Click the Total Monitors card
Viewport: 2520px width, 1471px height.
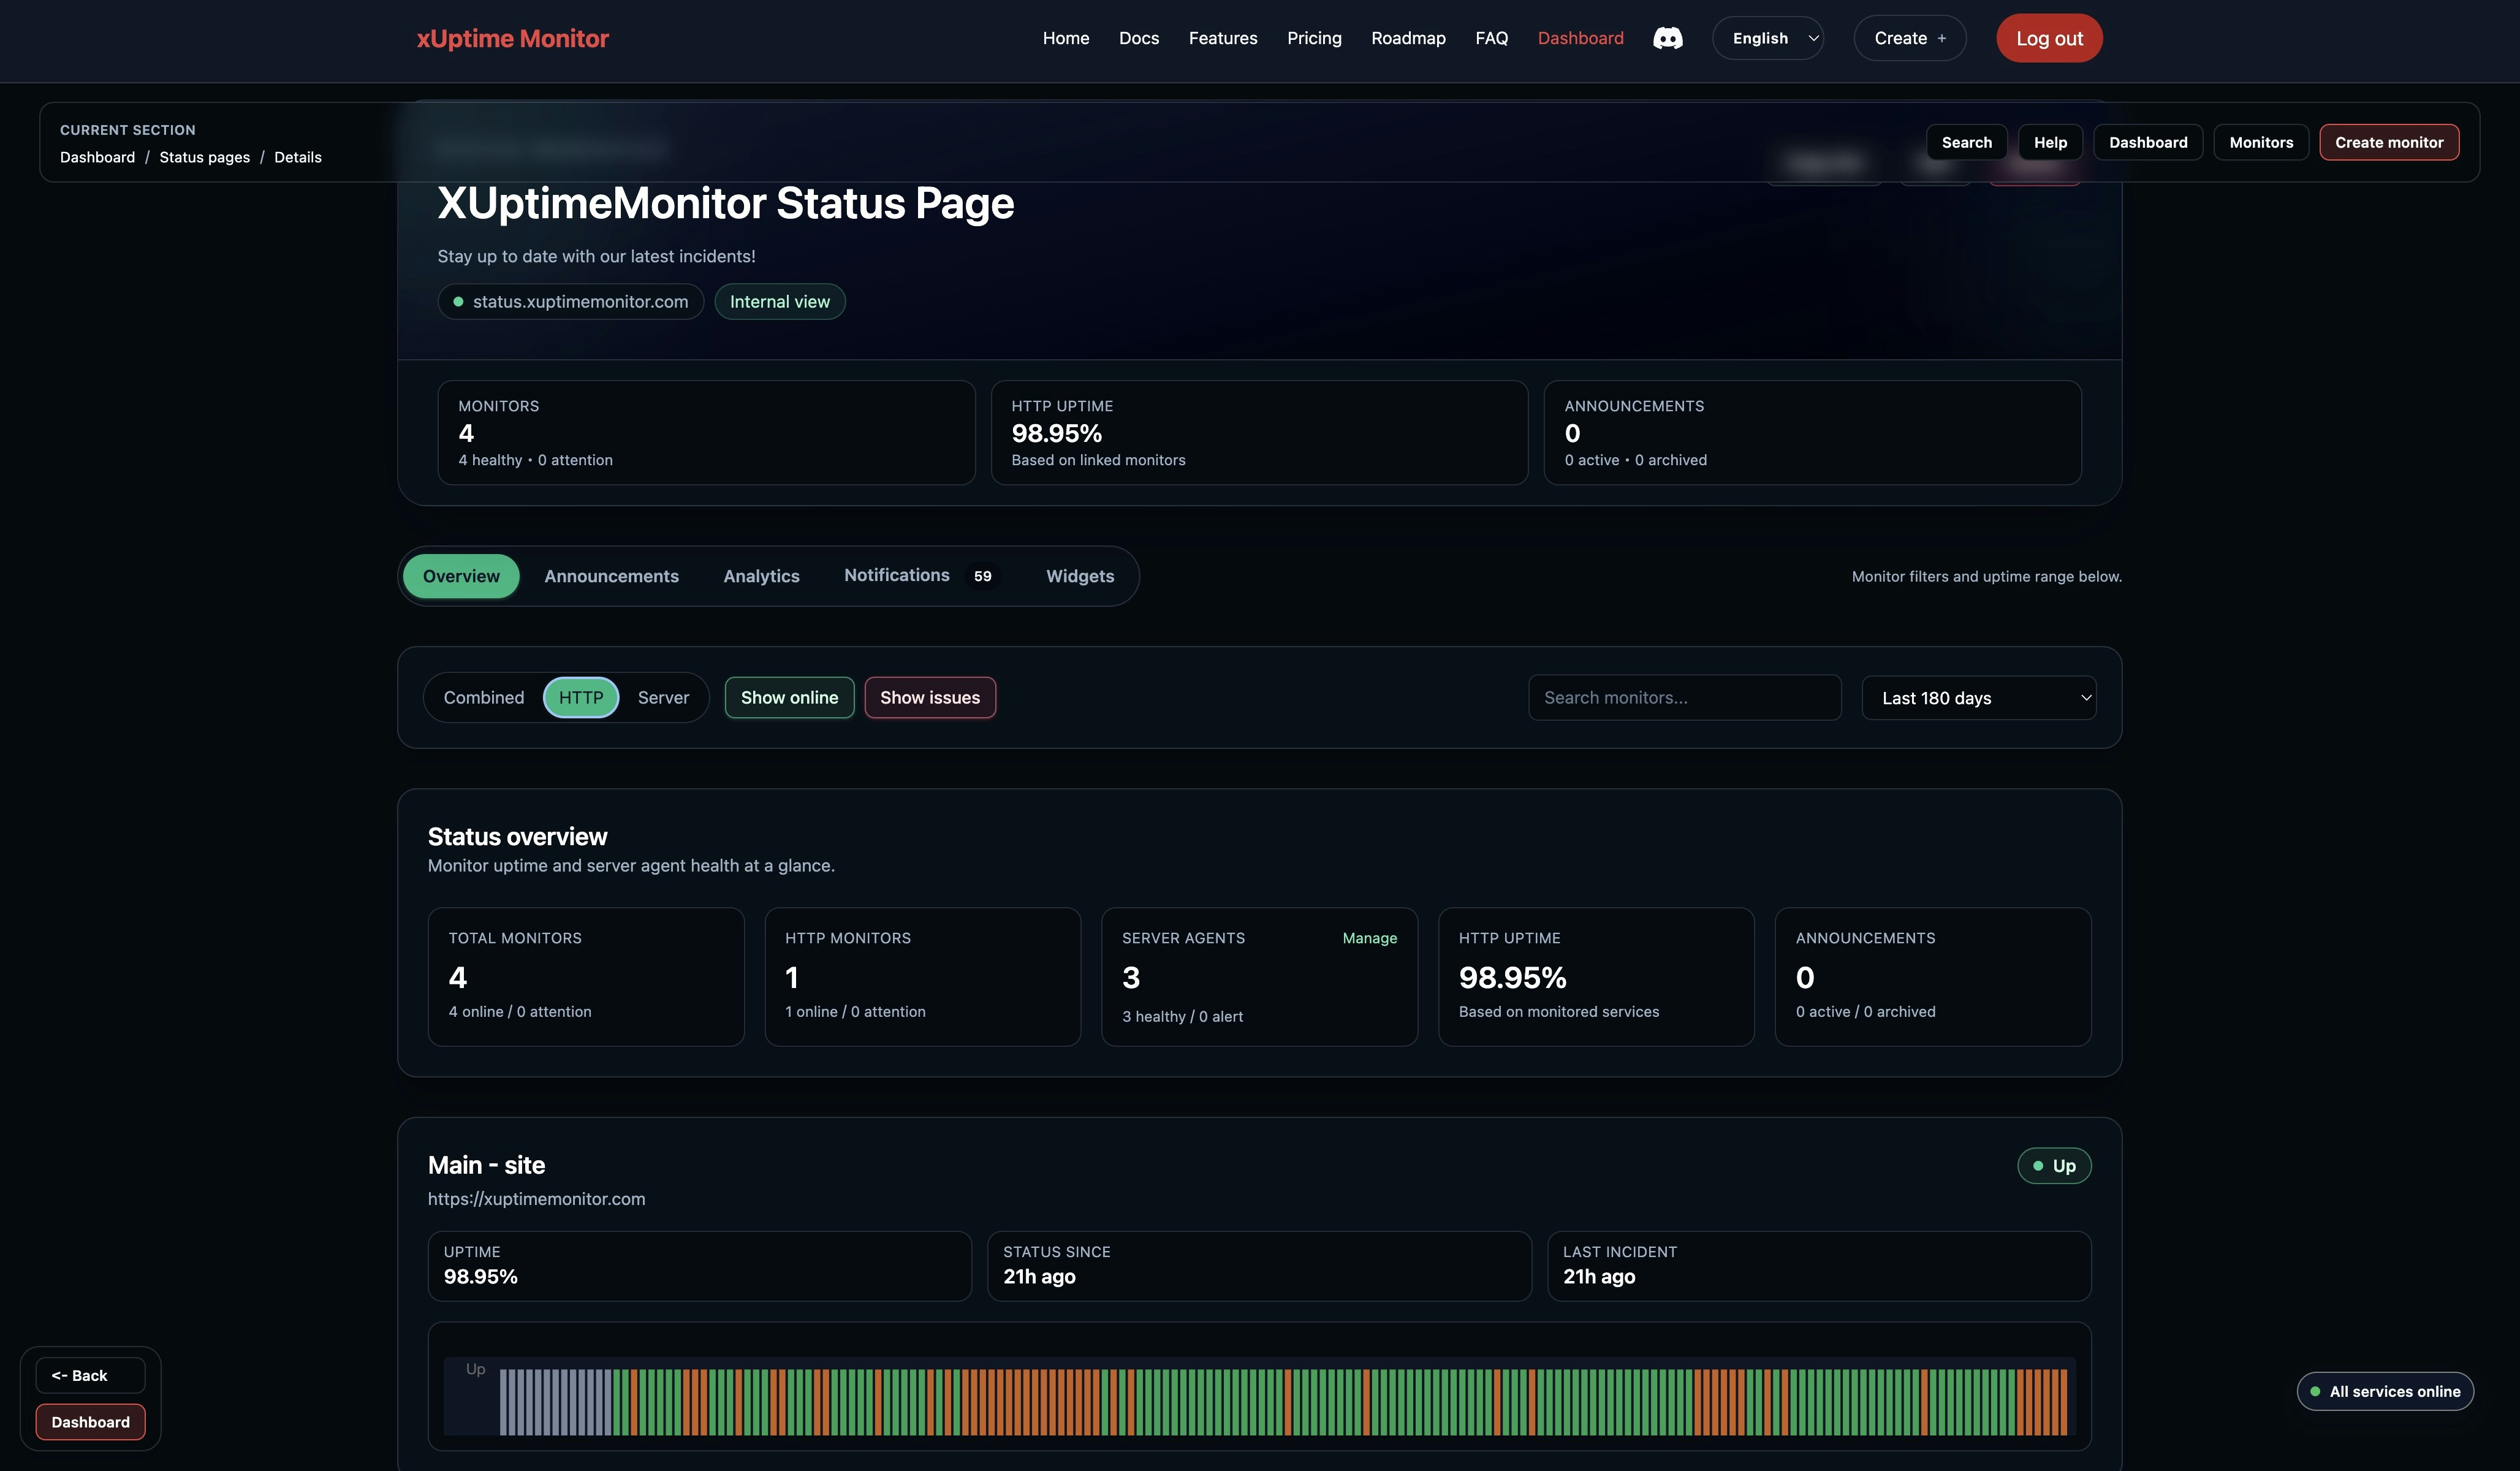tap(586, 977)
